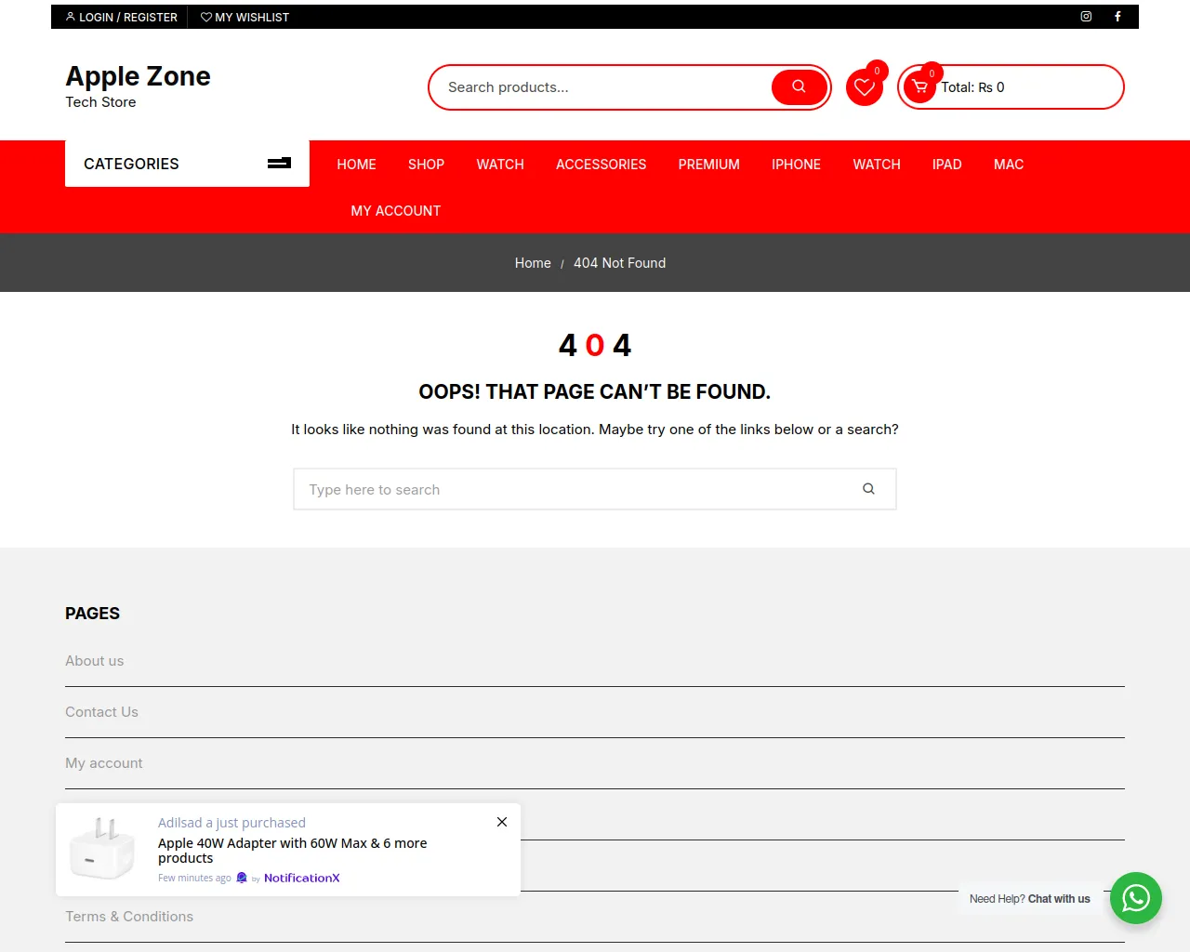Screen dimensions: 1190x952
Task: Click the Tech Store tagline
Action: coord(100,102)
